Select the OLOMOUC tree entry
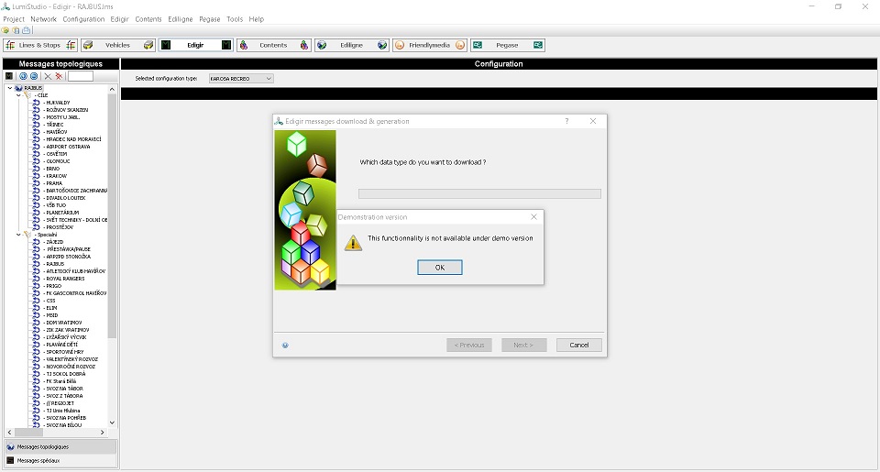This screenshot has height=472, width=880. [57, 161]
